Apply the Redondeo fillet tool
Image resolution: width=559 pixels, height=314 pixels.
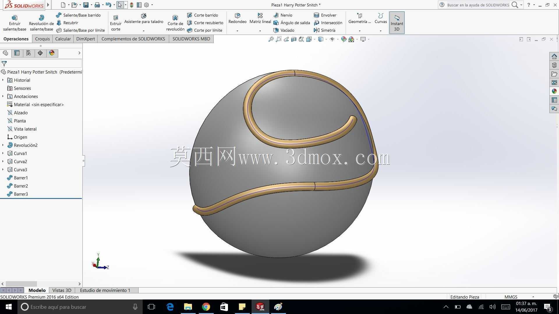(x=237, y=19)
